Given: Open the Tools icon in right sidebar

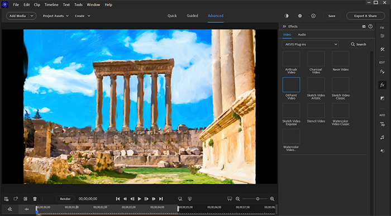Looking at the screenshot, I should click(x=382, y=49).
